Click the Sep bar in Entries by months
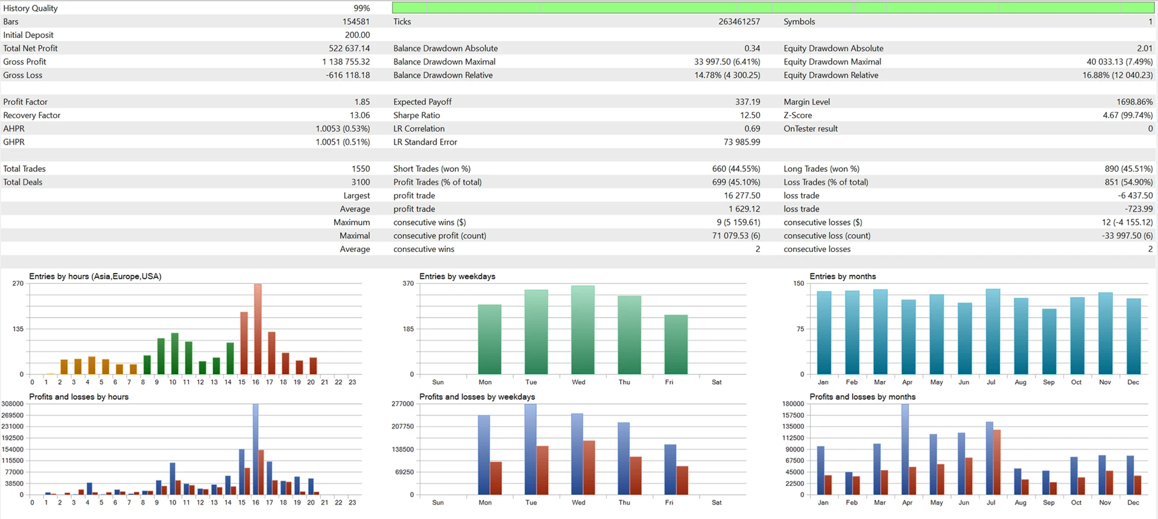Image resolution: width=1158 pixels, height=519 pixels. click(1049, 341)
